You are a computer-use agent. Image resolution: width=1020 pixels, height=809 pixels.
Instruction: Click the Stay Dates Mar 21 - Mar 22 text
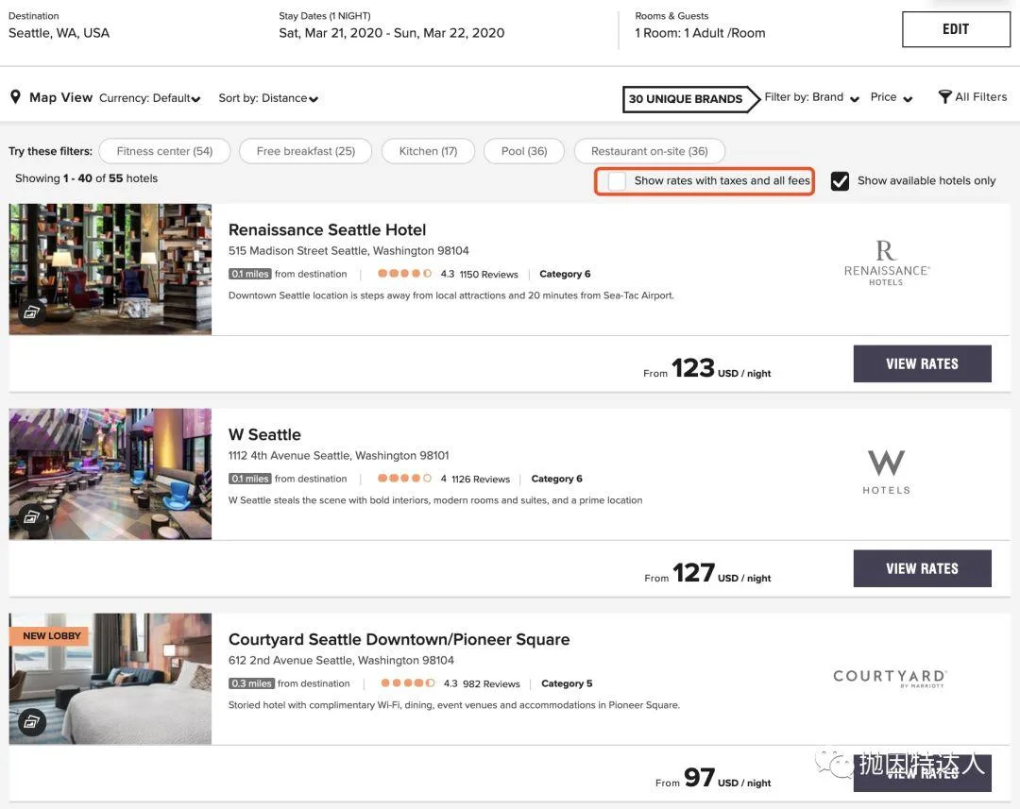point(392,33)
